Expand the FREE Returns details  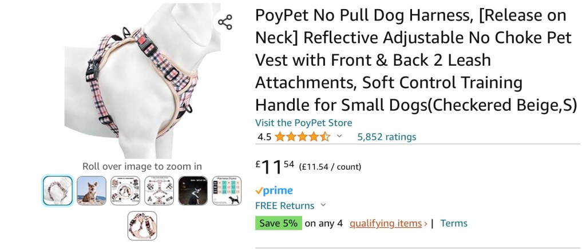[323, 205]
